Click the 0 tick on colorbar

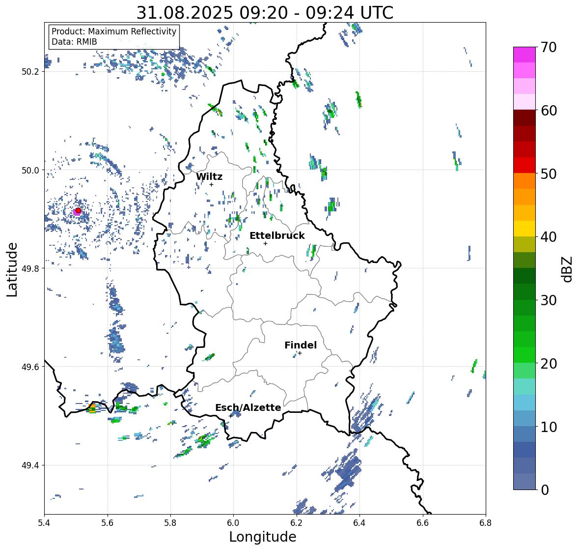[545, 490]
